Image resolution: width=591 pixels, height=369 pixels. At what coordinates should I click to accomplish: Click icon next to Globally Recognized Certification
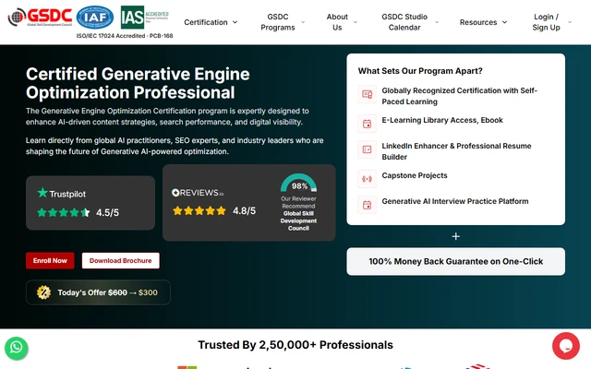[x=367, y=94]
